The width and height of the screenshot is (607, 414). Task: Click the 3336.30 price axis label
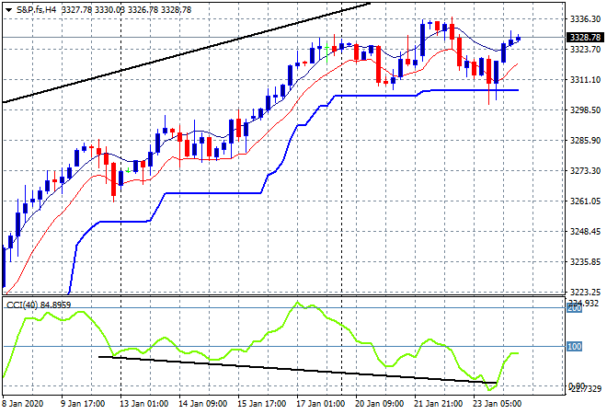coord(585,18)
